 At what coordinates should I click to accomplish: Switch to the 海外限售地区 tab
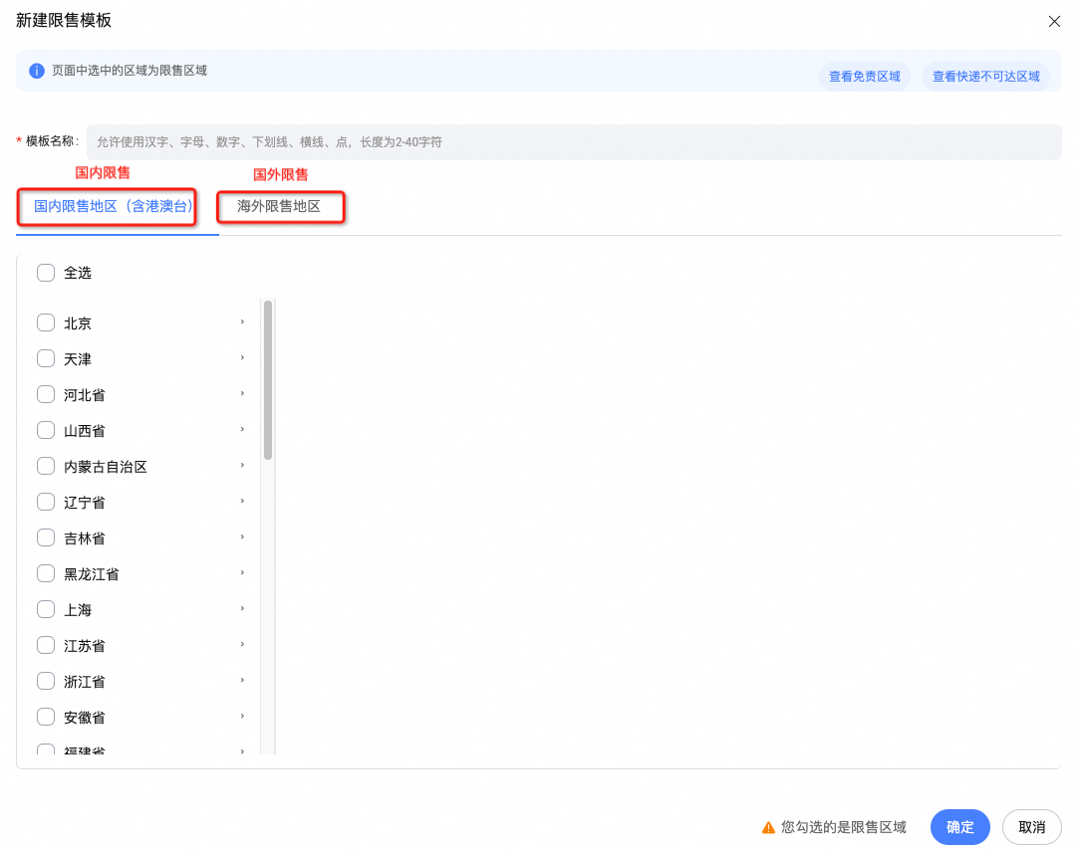[279, 206]
